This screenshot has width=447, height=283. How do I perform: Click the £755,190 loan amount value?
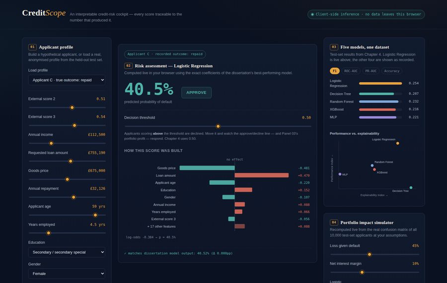tap(96, 153)
